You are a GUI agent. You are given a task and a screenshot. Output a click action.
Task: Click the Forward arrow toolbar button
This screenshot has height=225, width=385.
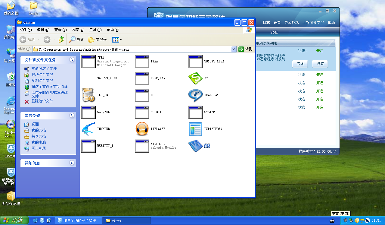(47, 40)
